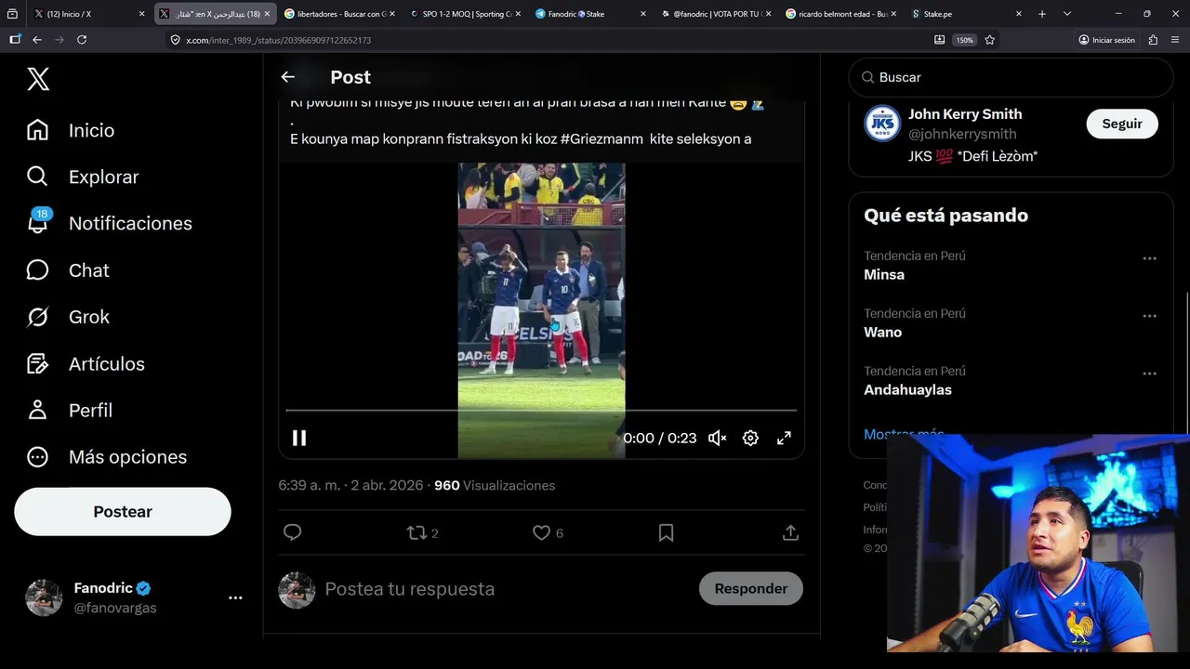
Task: Open a new browser tab
Action: click(x=1042, y=14)
